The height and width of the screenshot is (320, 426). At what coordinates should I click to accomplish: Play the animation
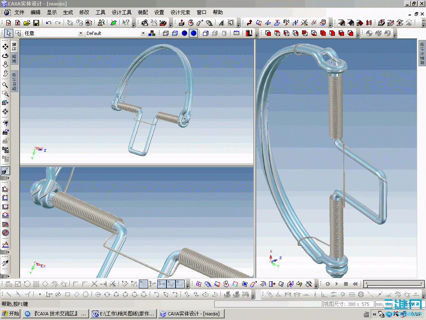(x=337, y=284)
